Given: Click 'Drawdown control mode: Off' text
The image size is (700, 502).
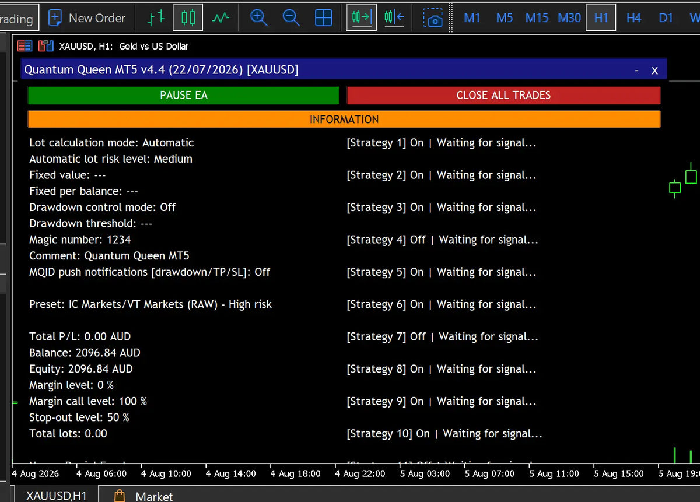Looking at the screenshot, I should pyautogui.click(x=102, y=207).
